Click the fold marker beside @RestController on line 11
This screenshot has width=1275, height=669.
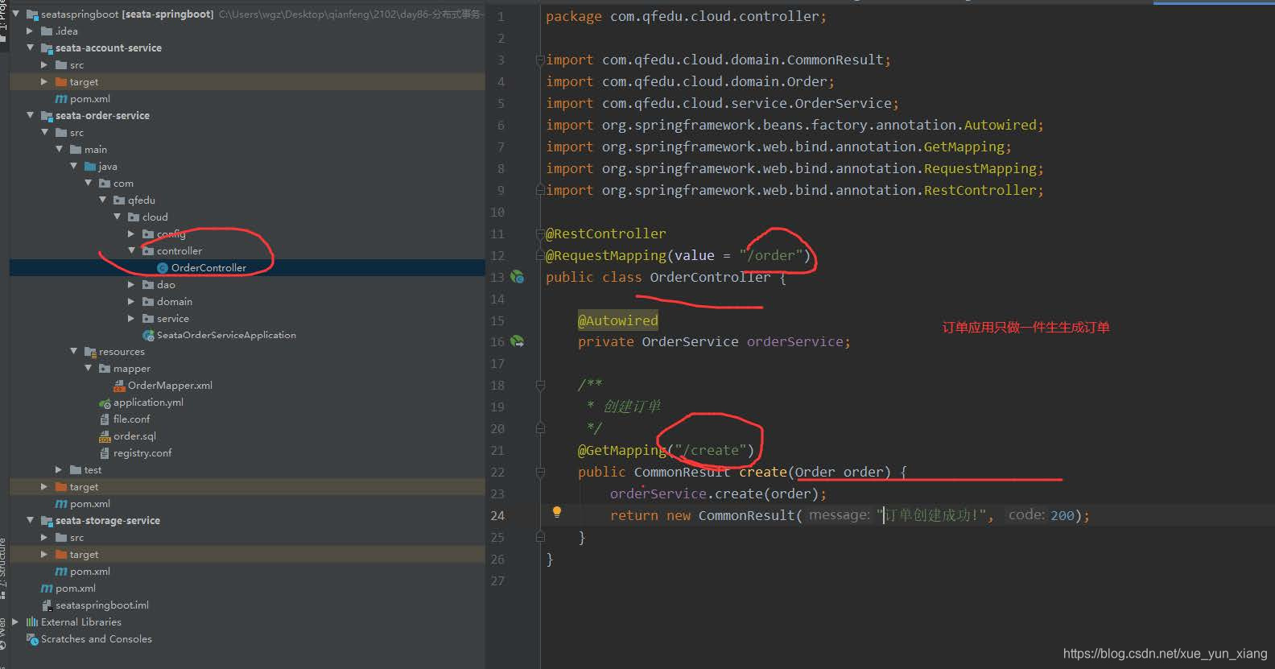(x=540, y=234)
